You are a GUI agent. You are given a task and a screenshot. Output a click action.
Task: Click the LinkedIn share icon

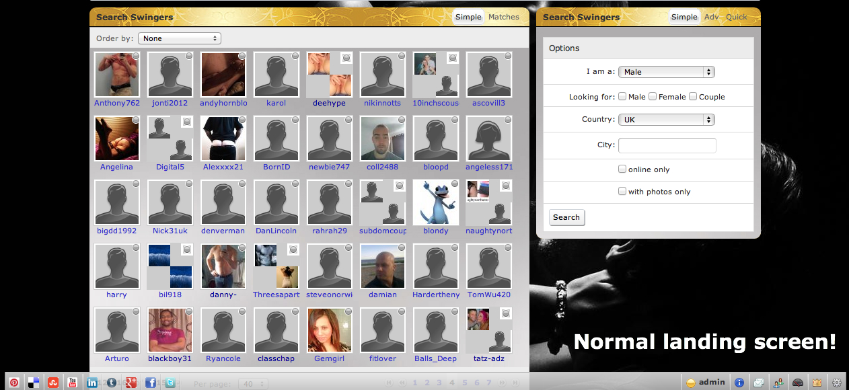click(x=91, y=383)
